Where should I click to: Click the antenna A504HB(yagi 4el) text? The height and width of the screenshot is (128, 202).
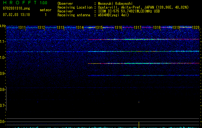click(113, 15)
